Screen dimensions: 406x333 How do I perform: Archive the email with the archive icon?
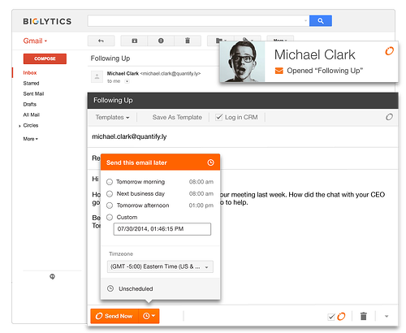click(x=134, y=41)
